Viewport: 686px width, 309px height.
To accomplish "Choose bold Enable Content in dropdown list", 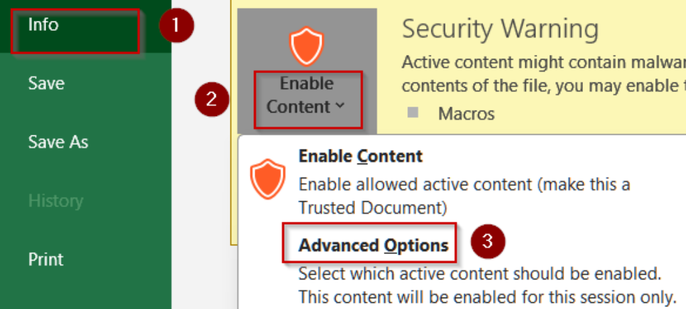I will click(x=360, y=156).
